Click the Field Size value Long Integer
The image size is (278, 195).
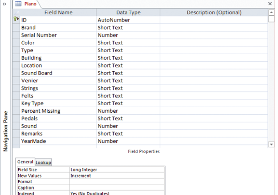117,170
